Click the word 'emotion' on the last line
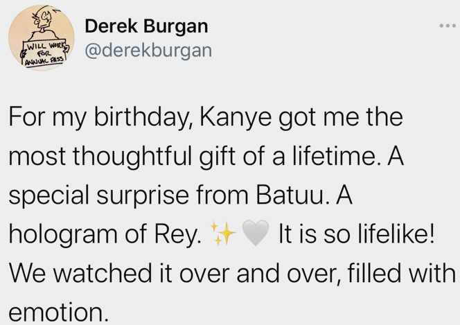Screen dimensions: 460x325 pos(56,313)
